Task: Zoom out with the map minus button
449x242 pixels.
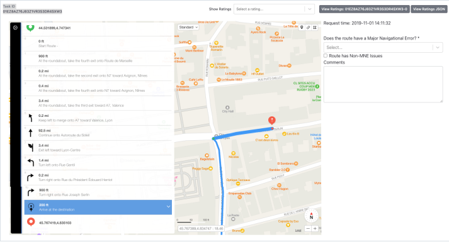Action: coord(308,228)
